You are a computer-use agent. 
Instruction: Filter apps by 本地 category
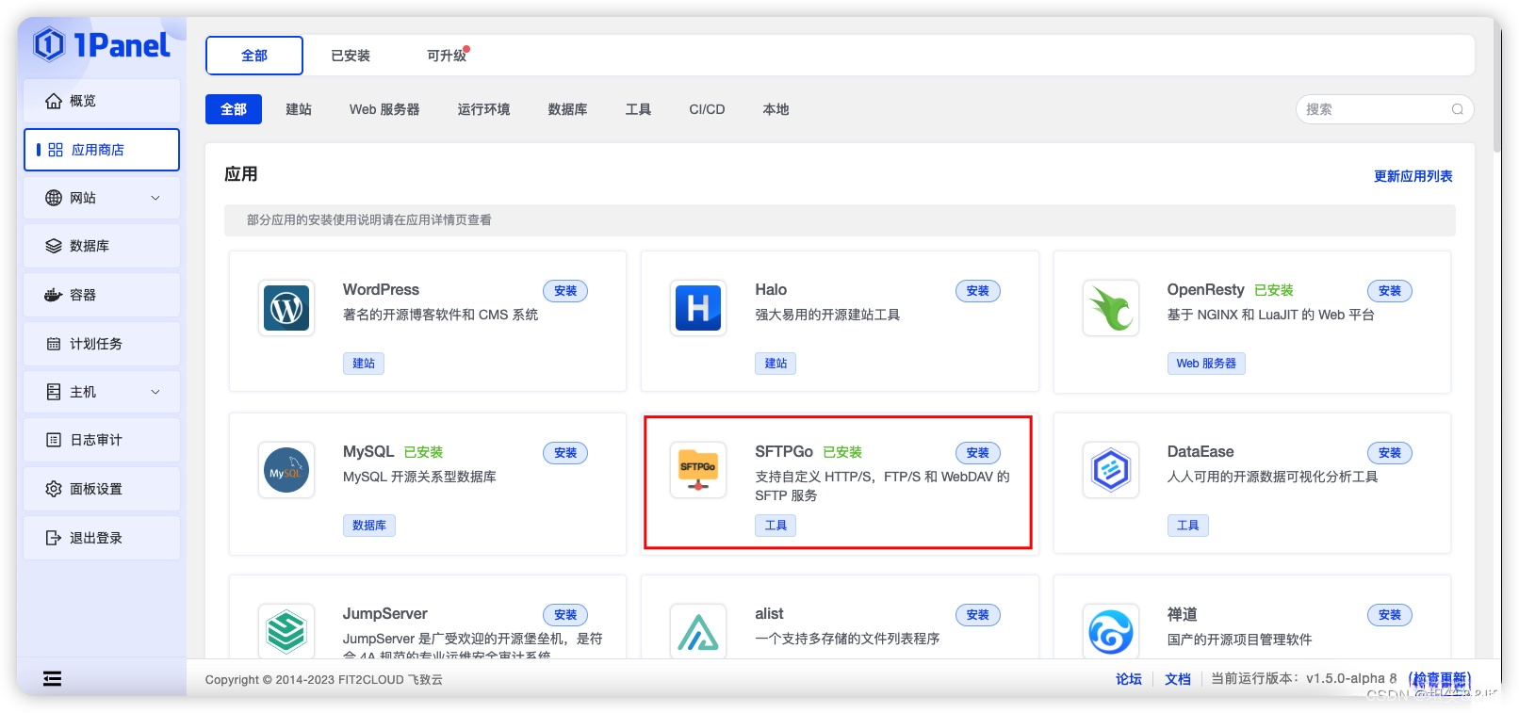tap(776, 109)
